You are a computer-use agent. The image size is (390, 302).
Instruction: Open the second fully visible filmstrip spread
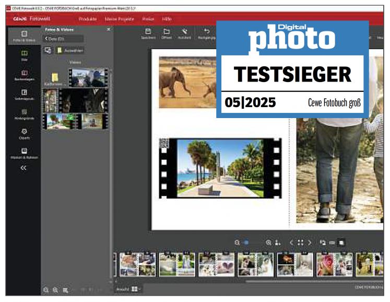[177, 264]
